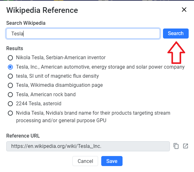Open the reference URL in new tab
This screenshot has height=172, width=194.
tap(186, 146)
